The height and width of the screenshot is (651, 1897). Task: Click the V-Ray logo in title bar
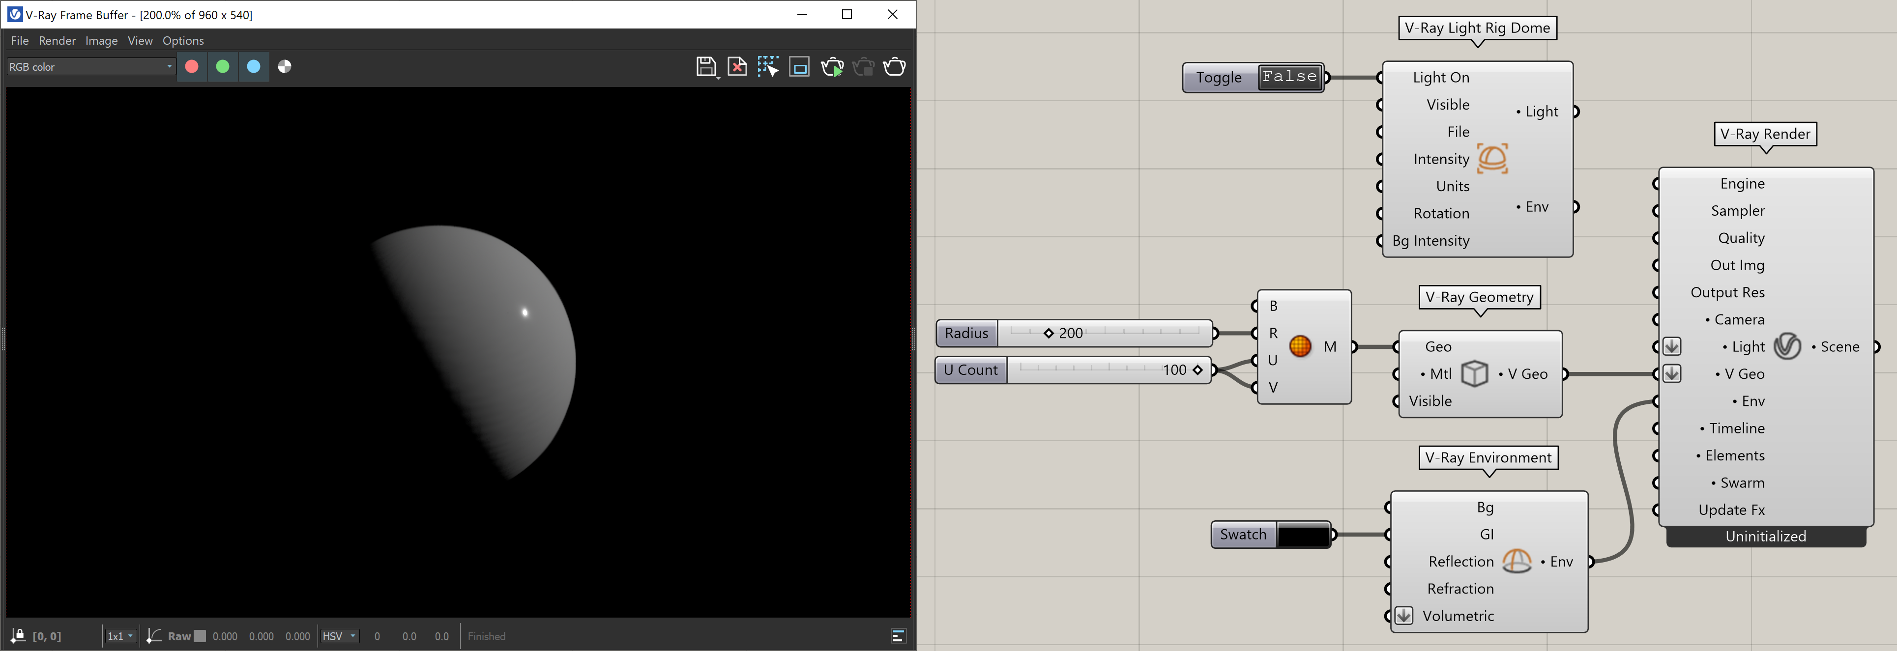click(14, 15)
